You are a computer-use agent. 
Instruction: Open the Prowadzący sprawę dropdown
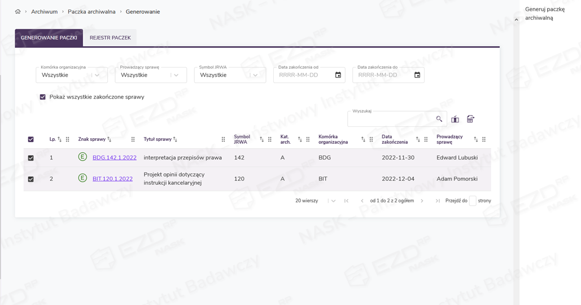click(176, 75)
